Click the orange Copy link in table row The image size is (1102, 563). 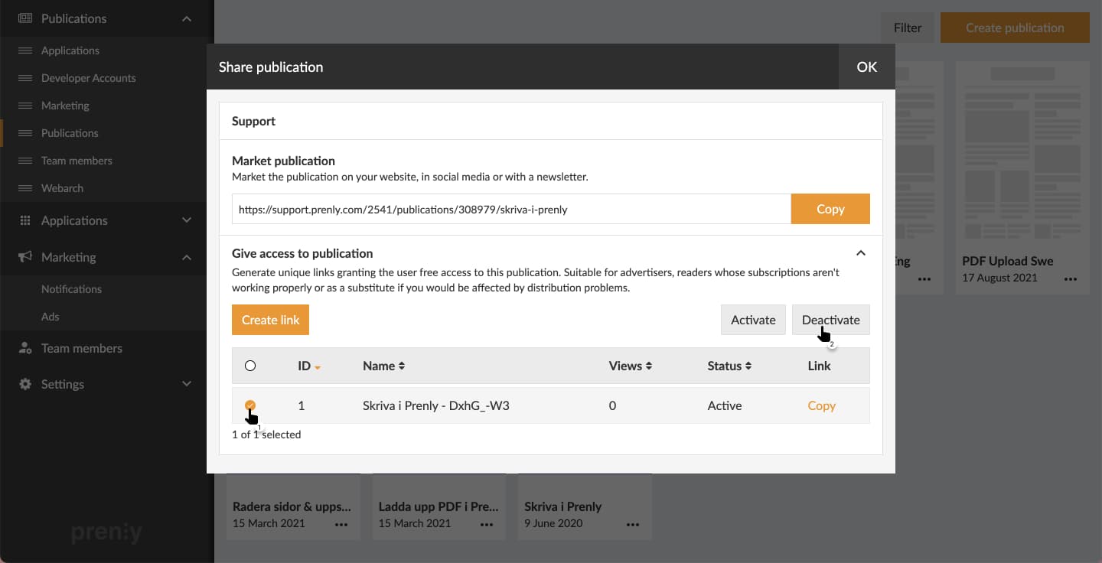[x=821, y=405]
